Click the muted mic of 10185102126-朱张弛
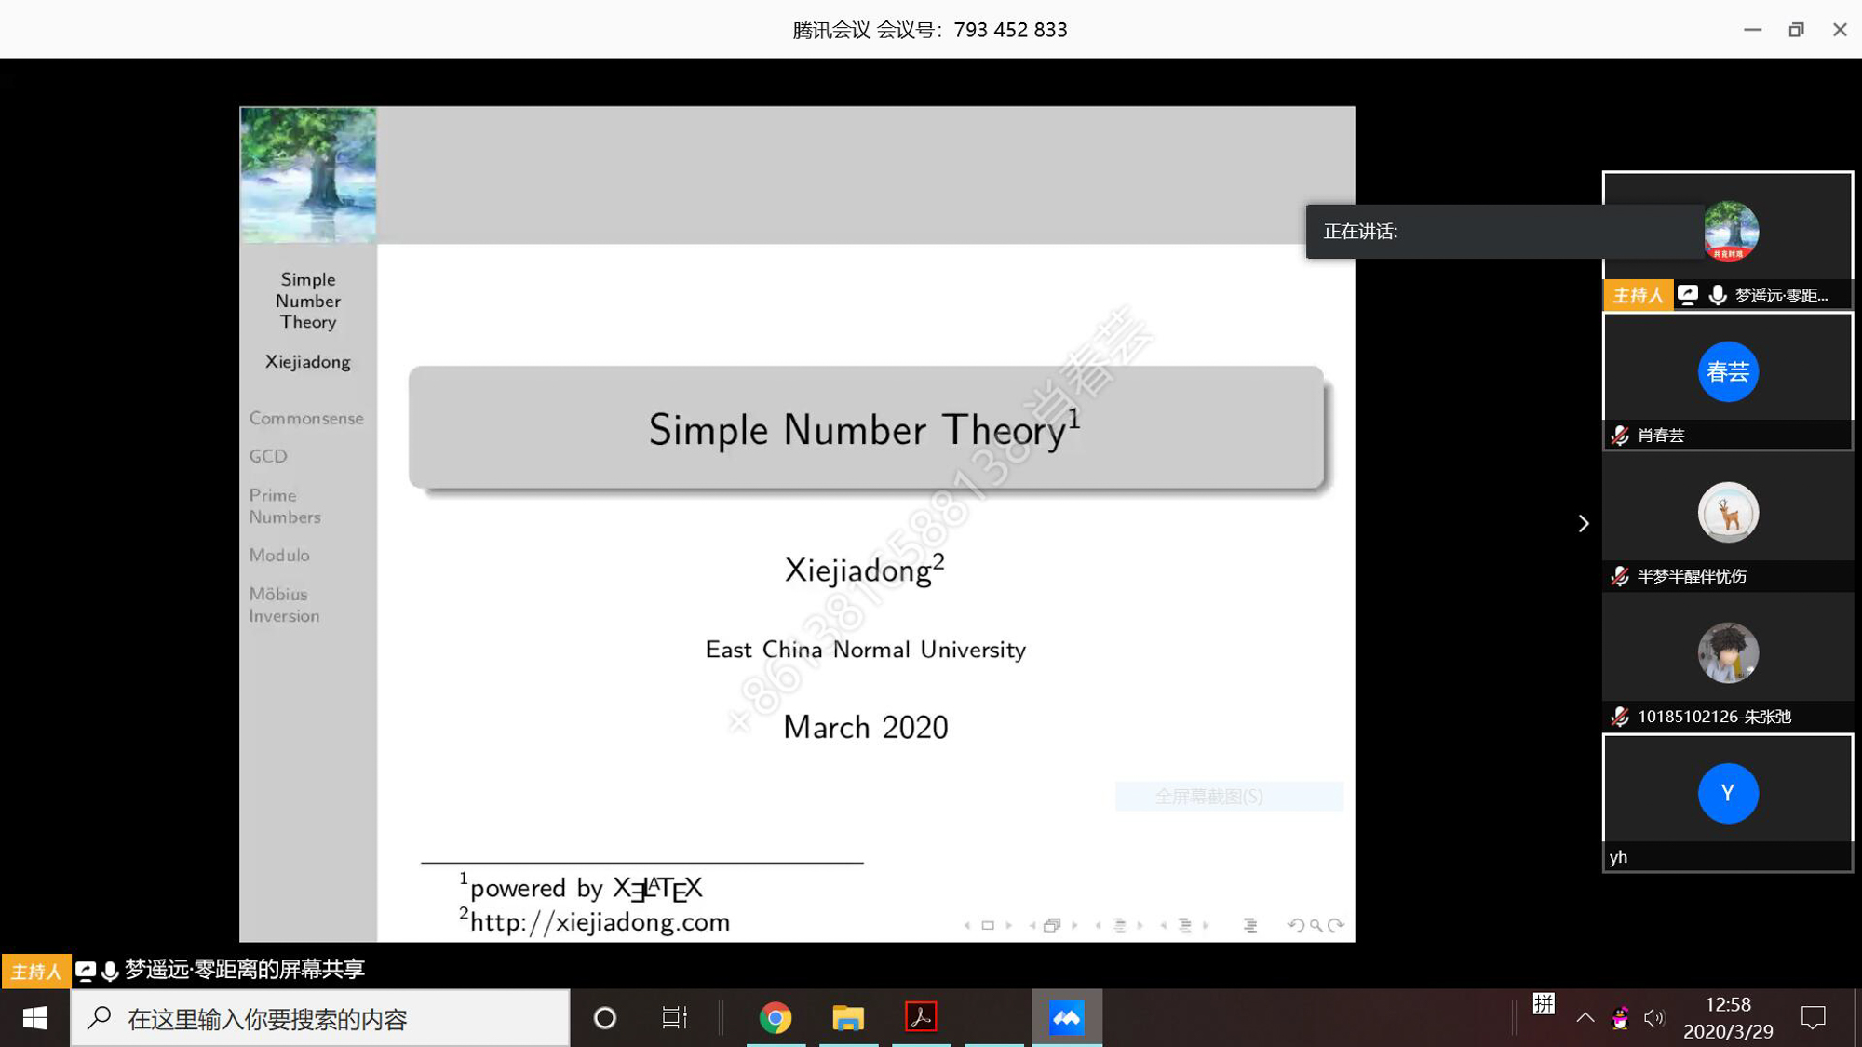The image size is (1862, 1047). (x=1620, y=717)
